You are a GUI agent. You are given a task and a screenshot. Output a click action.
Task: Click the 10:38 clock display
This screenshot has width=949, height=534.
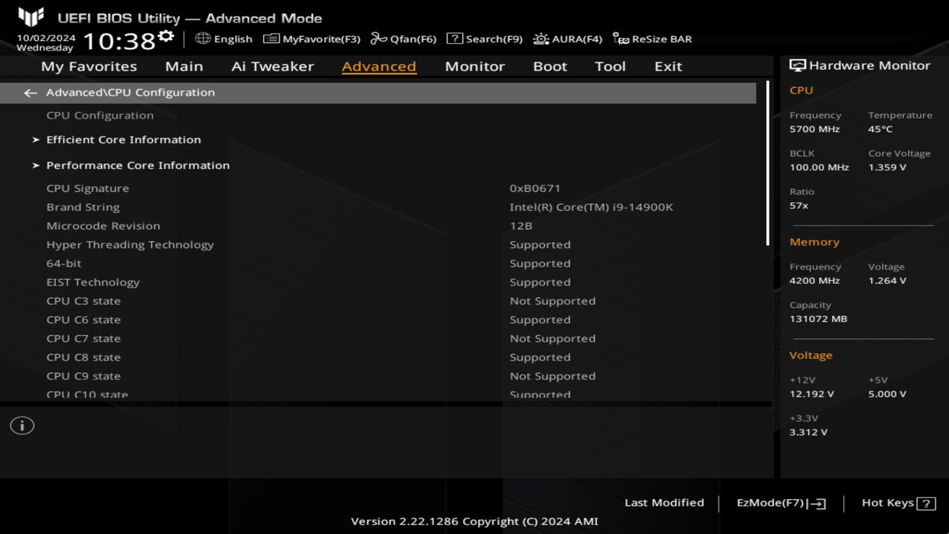pyautogui.click(x=119, y=42)
